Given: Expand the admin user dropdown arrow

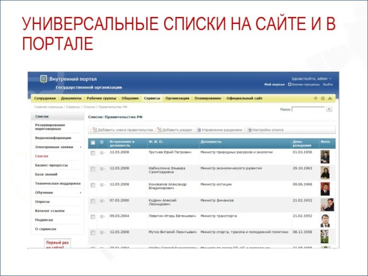Looking at the screenshot, I should pyautogui.click(x=330, y=79).
